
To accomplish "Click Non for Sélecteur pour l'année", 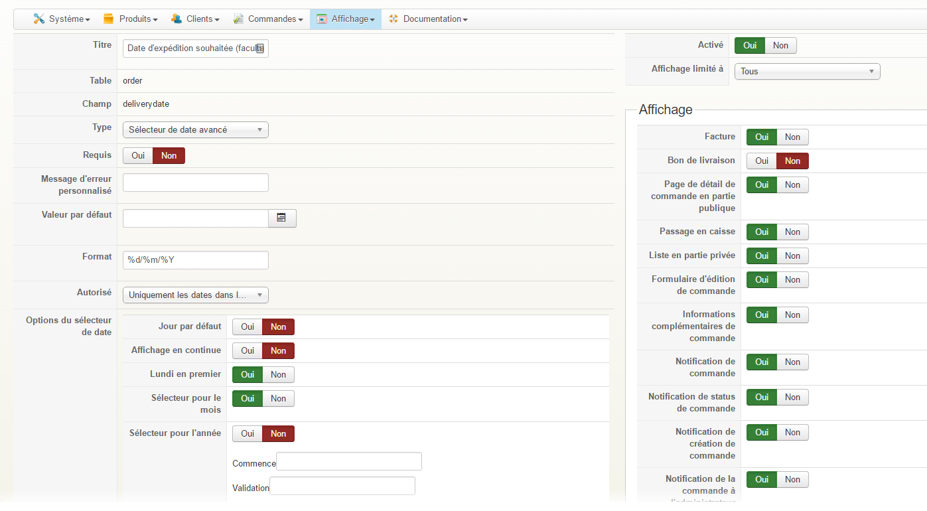I will (x=279, y=433).
